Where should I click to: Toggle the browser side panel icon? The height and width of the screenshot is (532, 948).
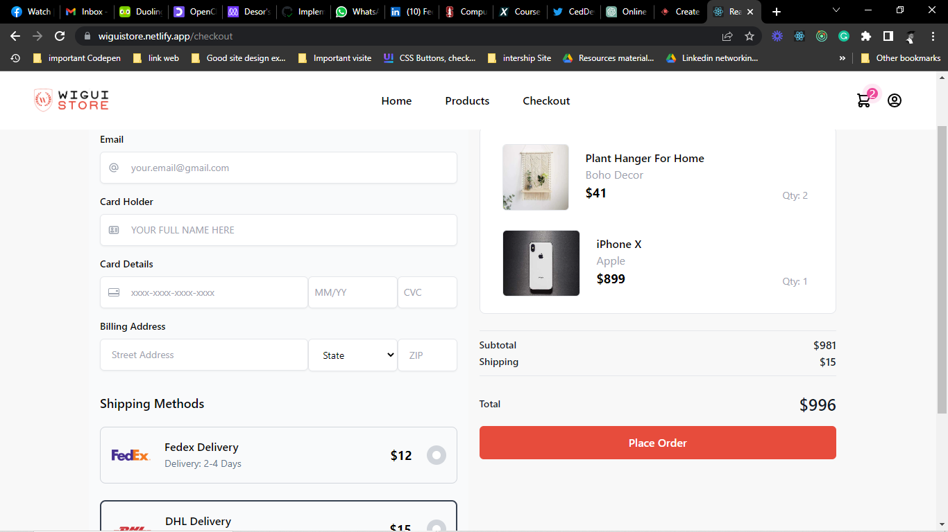click(x=888, y=36)
